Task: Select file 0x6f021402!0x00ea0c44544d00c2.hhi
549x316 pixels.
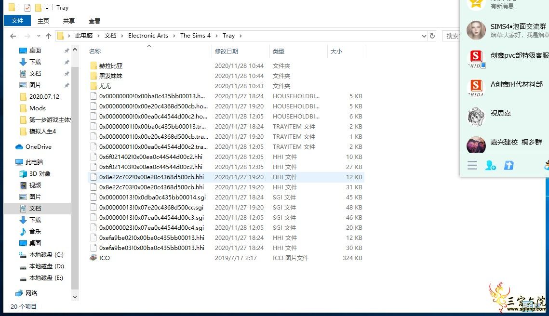Action: click(x=150, y=157)
